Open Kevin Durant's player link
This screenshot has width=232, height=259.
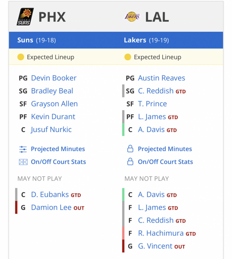(53, 117)
